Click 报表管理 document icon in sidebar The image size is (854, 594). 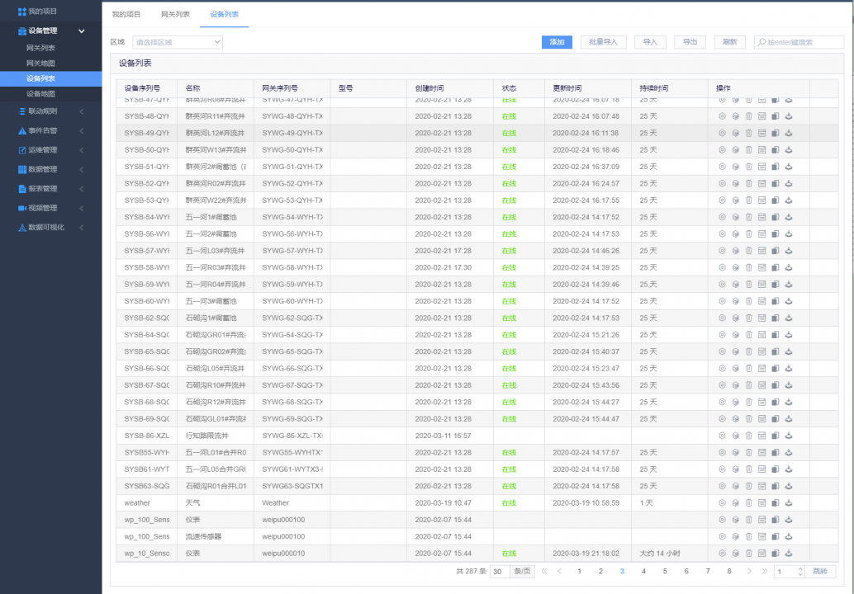21,189
